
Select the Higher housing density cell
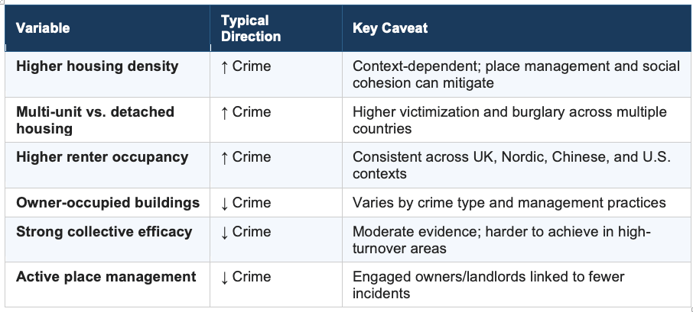coord(97,66)
